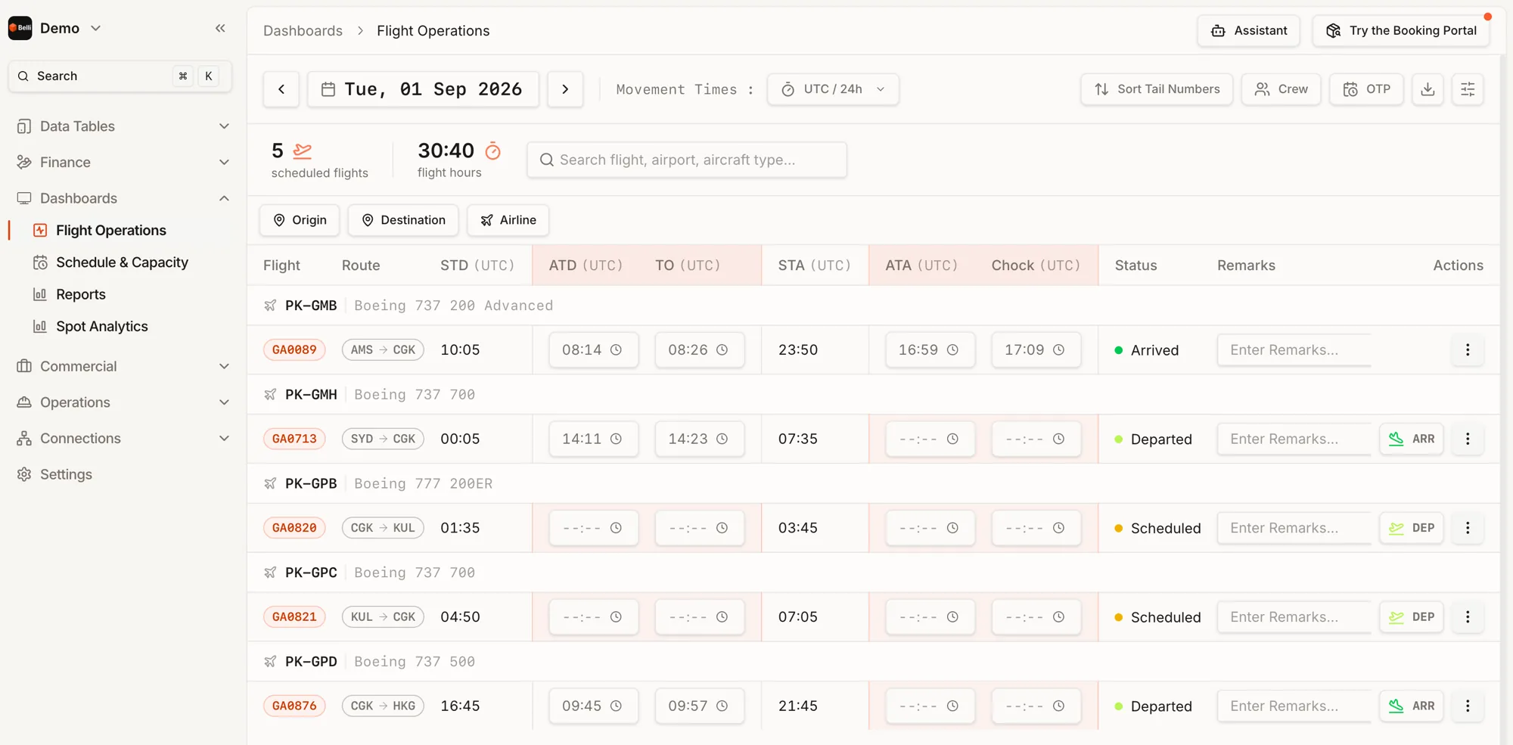The width and height of the screenshot is (1513, 745).
Task: Click Enter Remarks field for GA0089
Action: (x=1294, y=350)
